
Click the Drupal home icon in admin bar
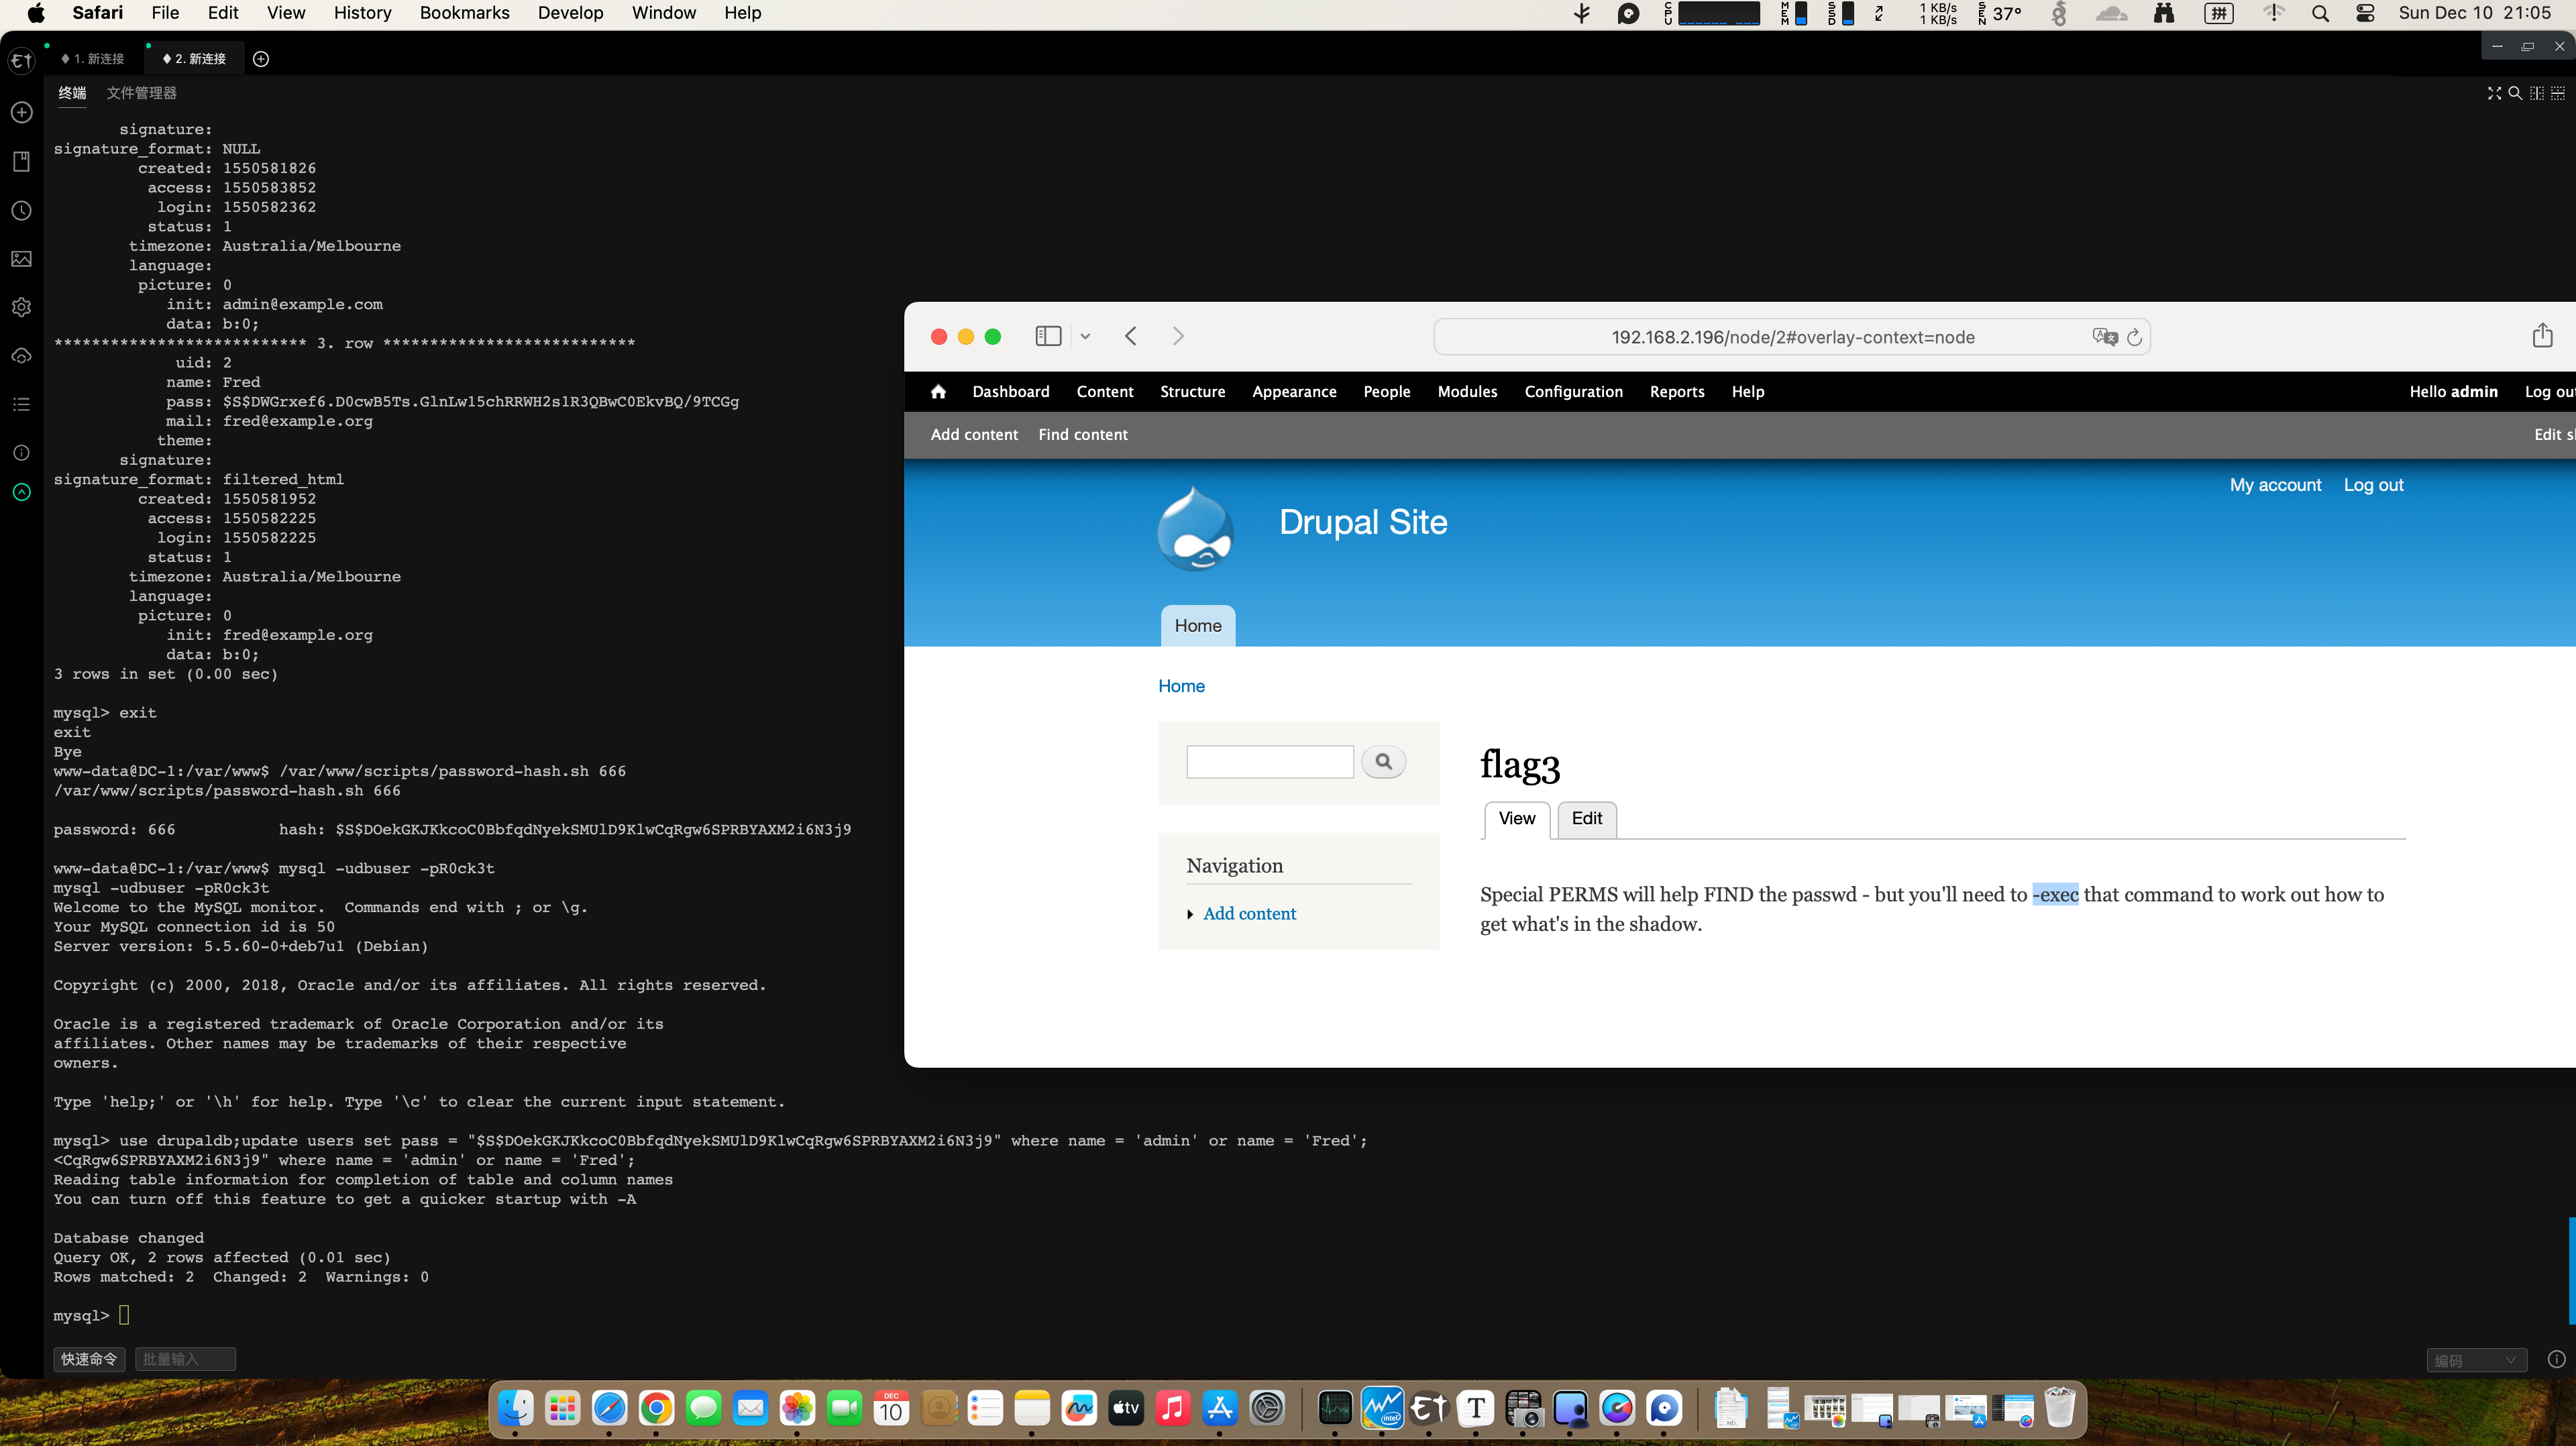[x=937, y=392]
